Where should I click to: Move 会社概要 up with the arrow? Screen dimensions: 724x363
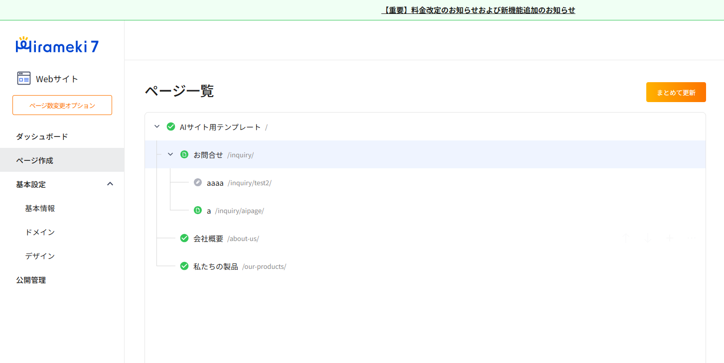pos(626,239)
